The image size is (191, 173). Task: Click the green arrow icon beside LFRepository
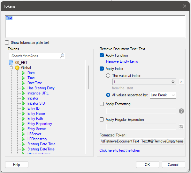(x=23, y=139)
